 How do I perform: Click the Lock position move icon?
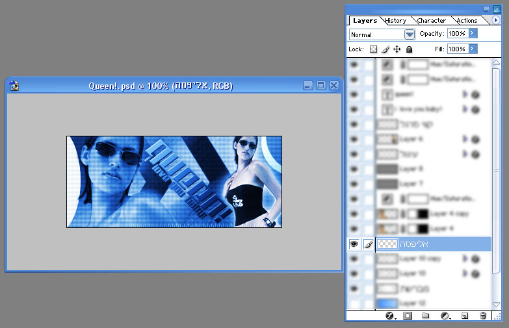tap(397, 49)
